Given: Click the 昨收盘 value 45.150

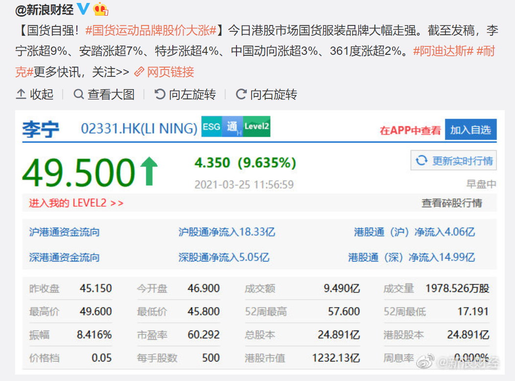Looking at the screenshot, I should [x=95, y=288].
